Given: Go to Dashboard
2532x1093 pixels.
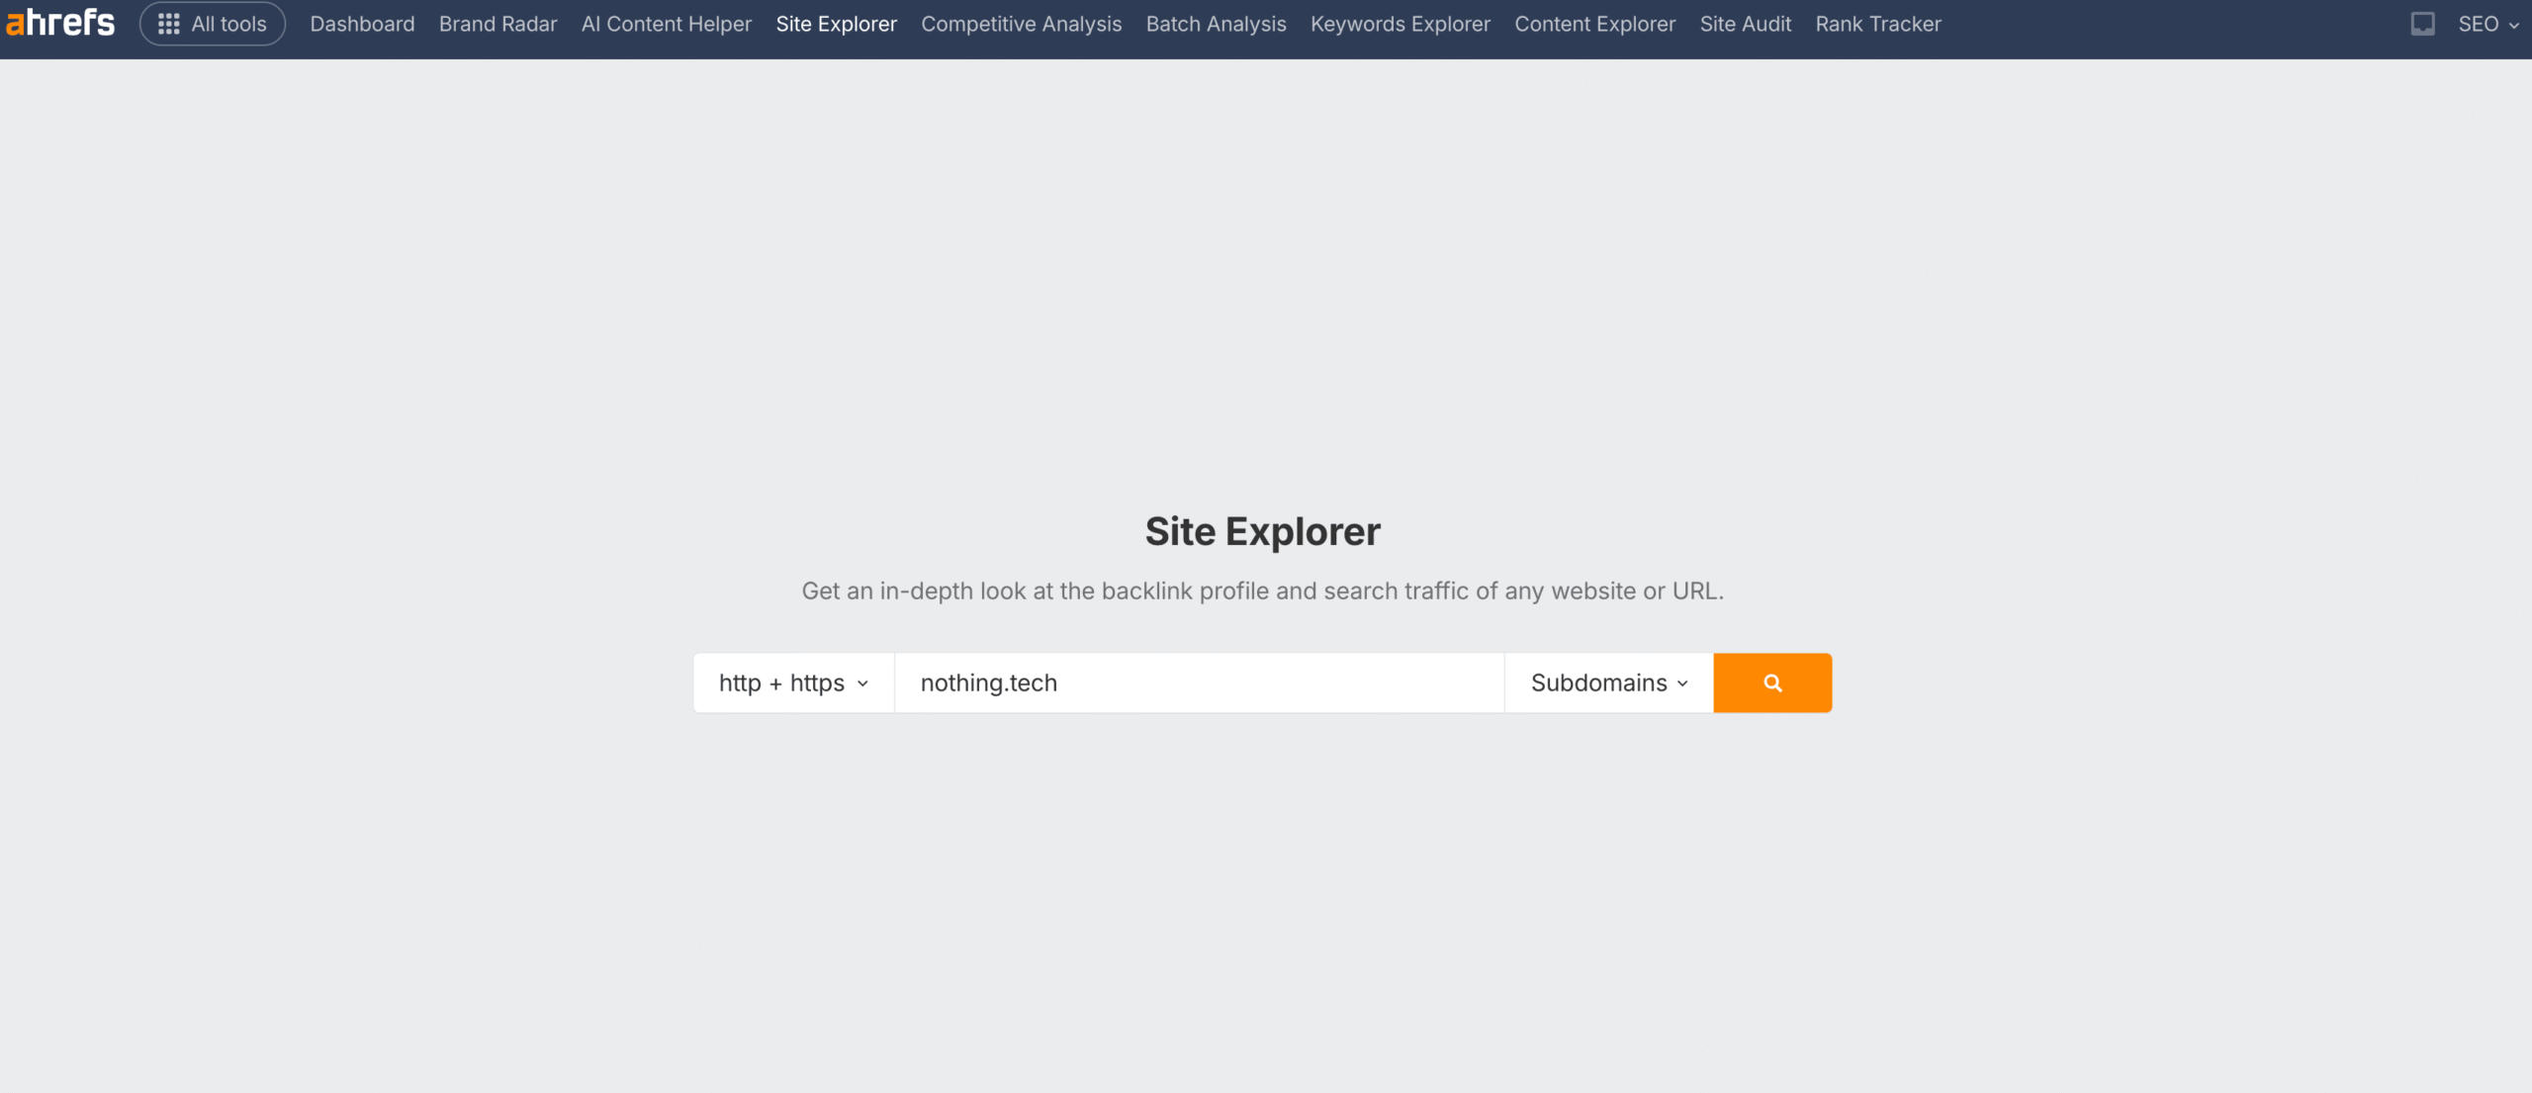Looking at the screenshot, I should pyautogui.click(x=362, y=24).
